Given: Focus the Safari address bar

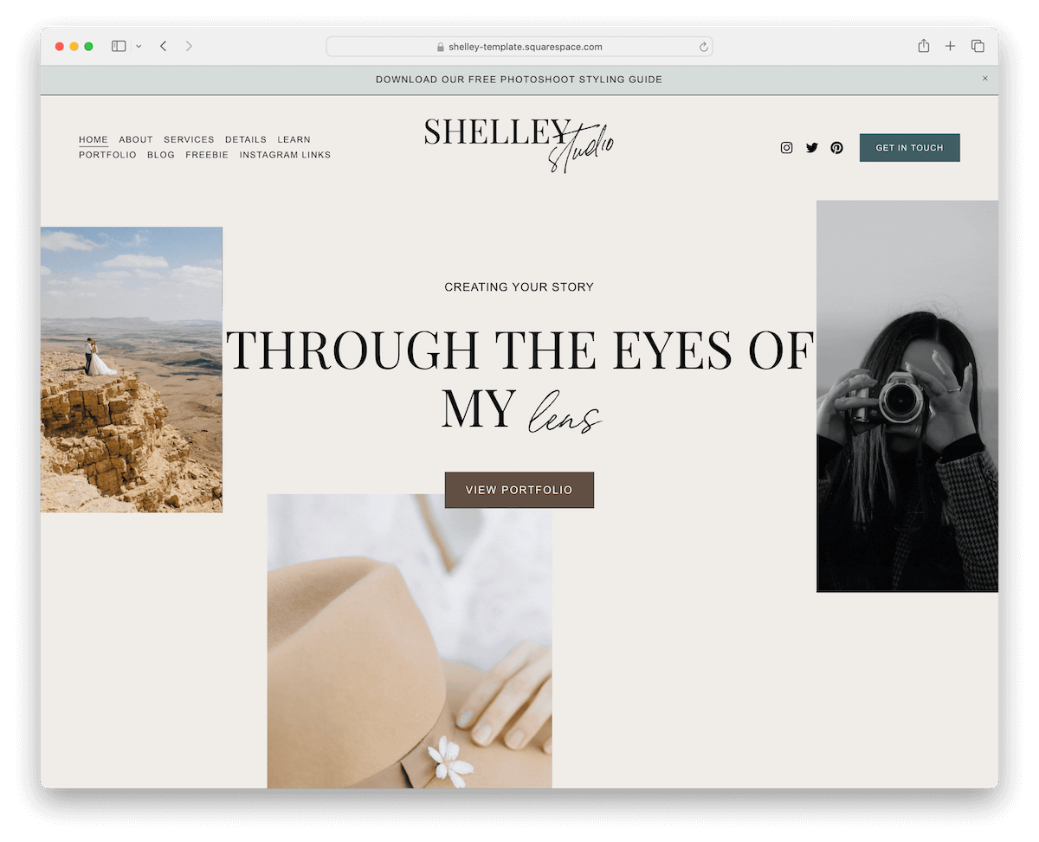Looking at the screenshot, I should (x=519, y=47).
